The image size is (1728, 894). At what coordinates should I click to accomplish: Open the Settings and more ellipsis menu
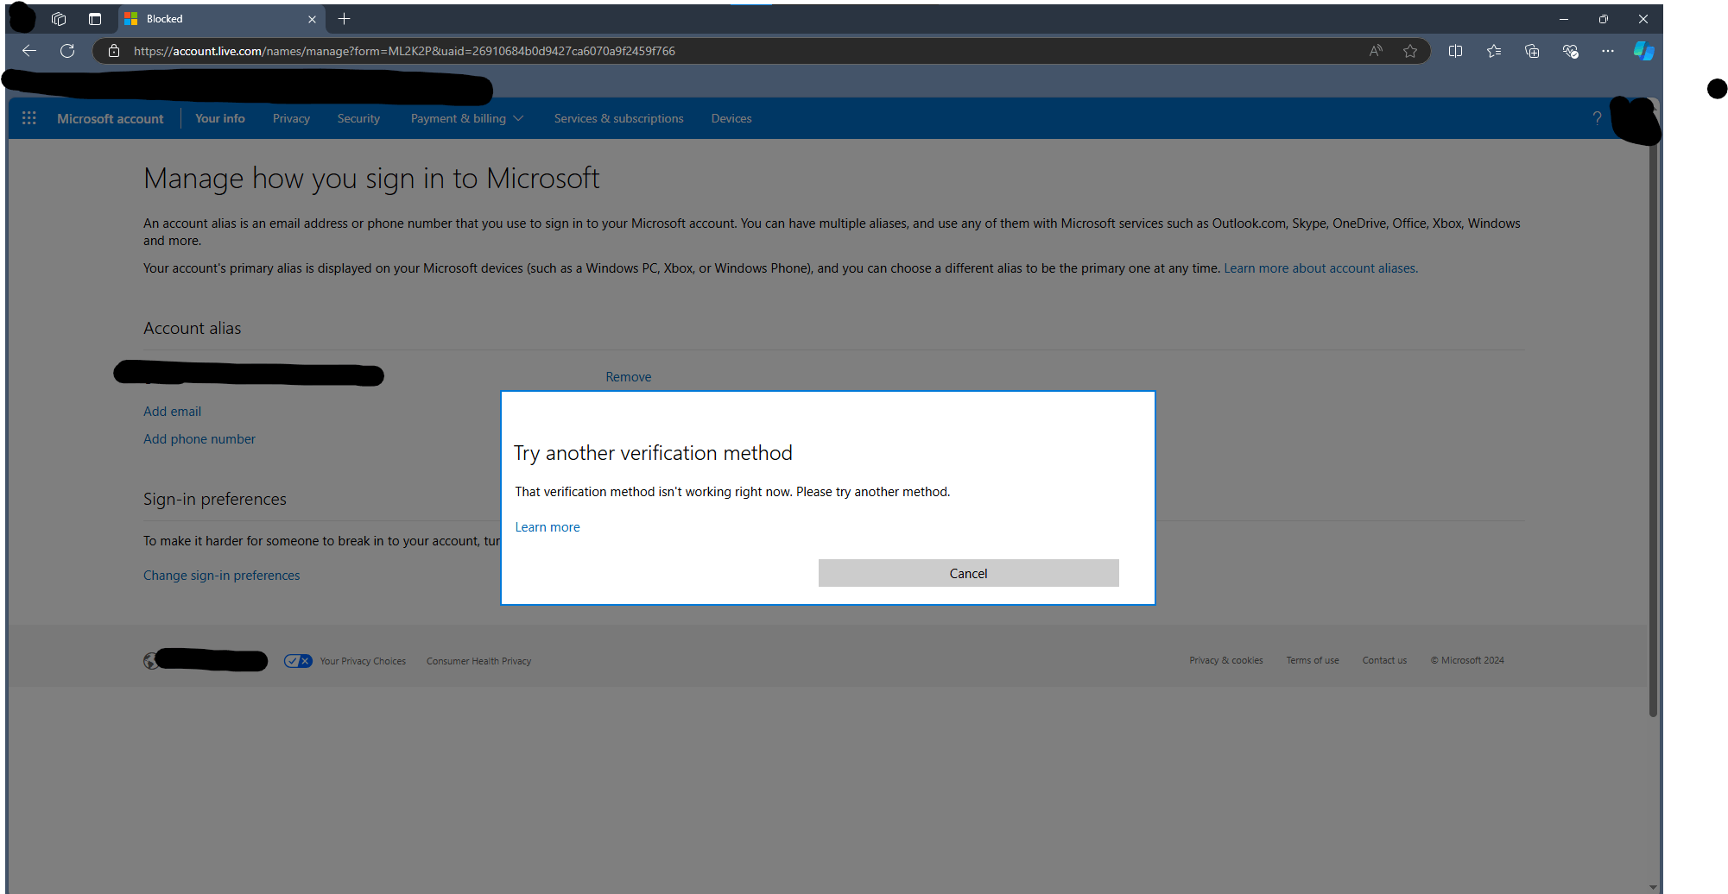pos(1607,51)
